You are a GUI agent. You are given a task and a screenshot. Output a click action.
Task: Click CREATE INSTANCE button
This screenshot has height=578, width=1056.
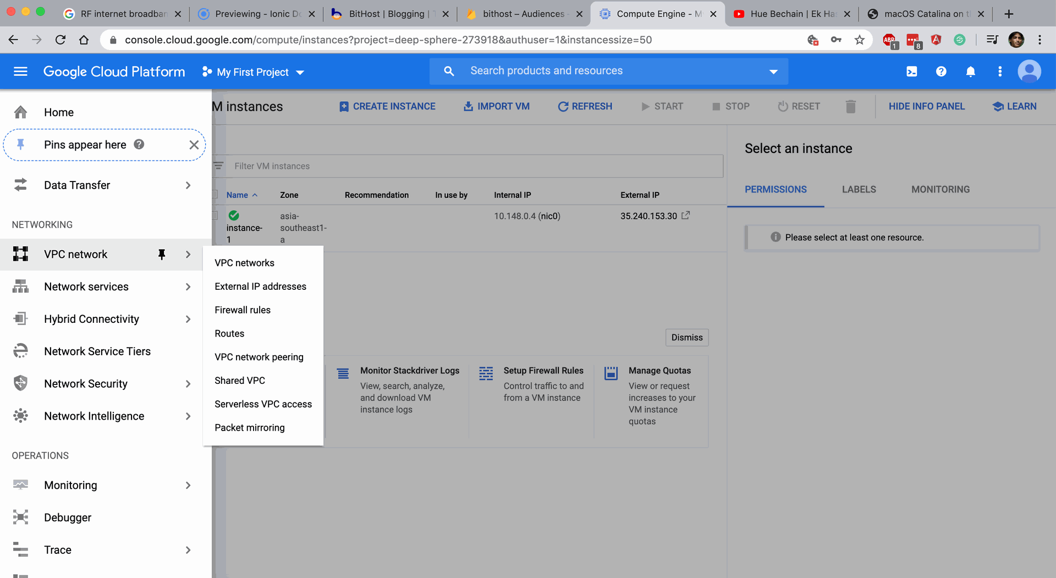pos(387,106)
